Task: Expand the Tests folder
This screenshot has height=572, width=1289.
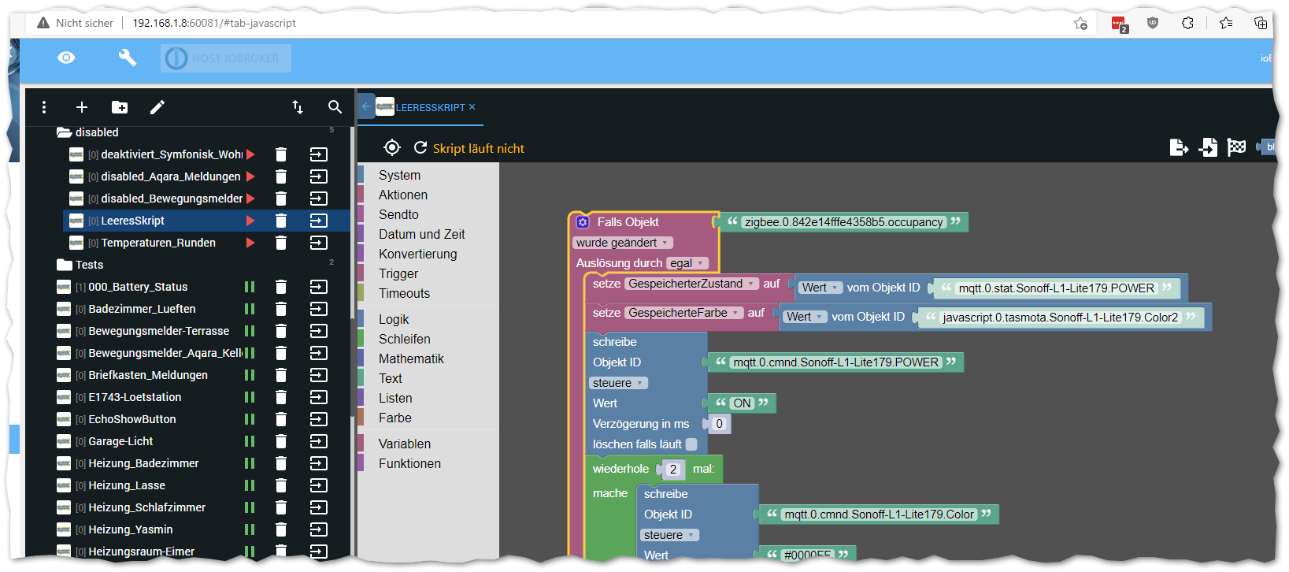Action: [x=65, y=265]
